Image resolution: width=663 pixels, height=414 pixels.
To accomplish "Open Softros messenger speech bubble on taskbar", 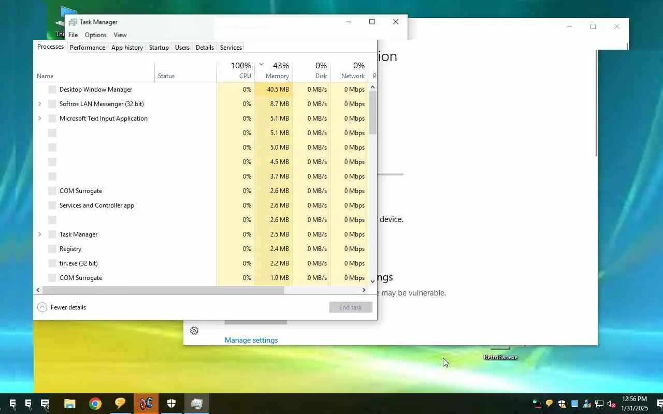I will (120, 403).
